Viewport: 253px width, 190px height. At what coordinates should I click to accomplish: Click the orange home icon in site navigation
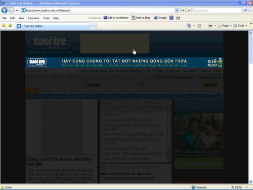coord(33,91)
